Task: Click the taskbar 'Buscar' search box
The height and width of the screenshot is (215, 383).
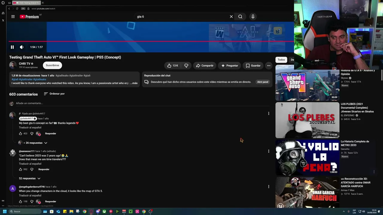Action: click(25, 211)
